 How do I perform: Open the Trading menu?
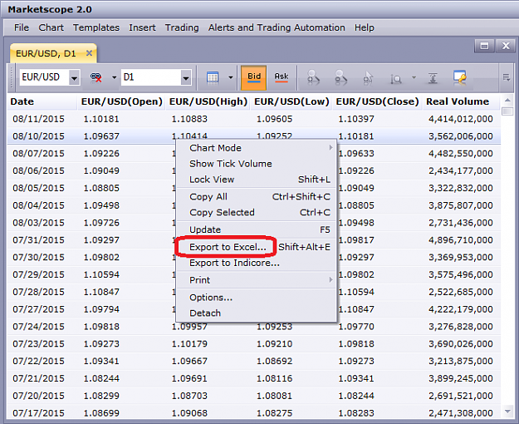tap(182, 27)
